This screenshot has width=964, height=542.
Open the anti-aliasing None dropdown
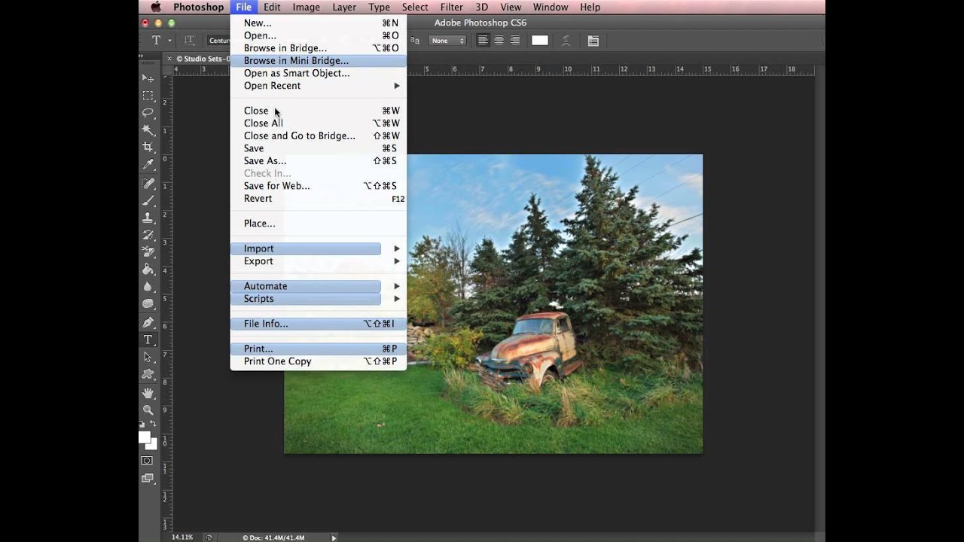point(448,41)
